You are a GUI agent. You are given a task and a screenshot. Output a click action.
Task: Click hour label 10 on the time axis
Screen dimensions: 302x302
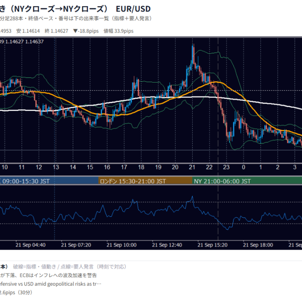point(4,167)
